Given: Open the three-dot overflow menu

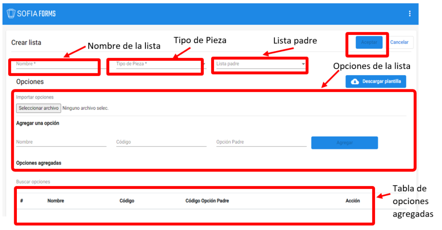Looking at the screenshot, I should [x=409, y=14].
